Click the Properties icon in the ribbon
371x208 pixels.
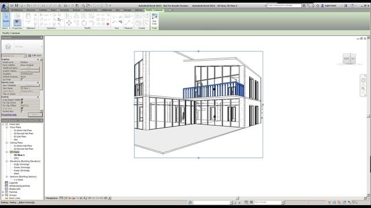coord(17,23)
